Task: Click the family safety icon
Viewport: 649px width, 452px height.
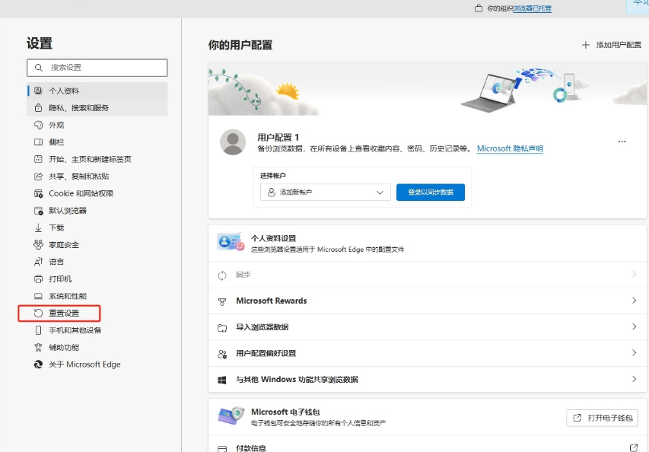Action: click(x=39, y=245)
